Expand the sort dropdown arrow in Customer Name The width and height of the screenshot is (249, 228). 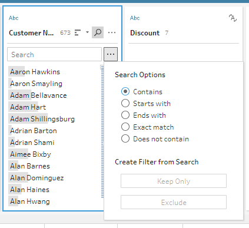coord(87,32)
